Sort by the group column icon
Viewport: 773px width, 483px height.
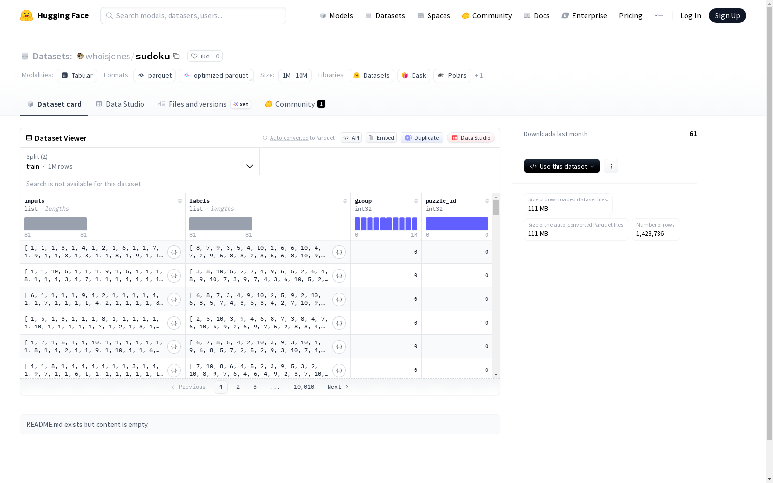(416, 201)
